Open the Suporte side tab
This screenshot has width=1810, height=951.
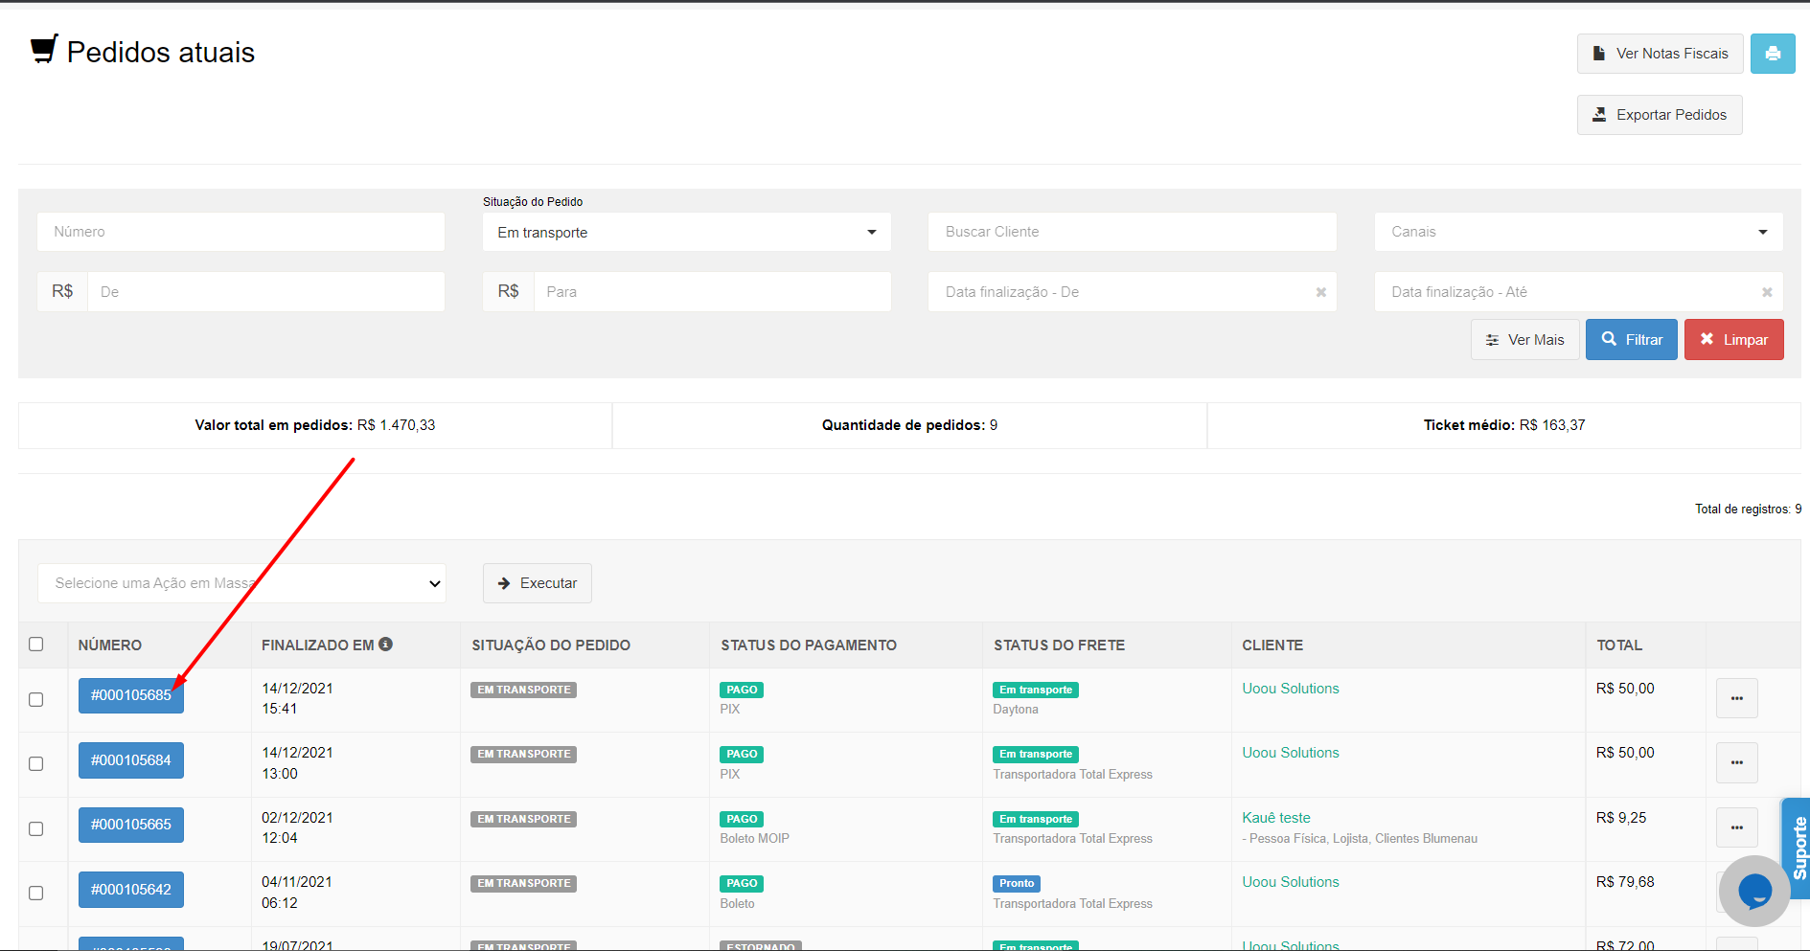[x=1798, y=848]
